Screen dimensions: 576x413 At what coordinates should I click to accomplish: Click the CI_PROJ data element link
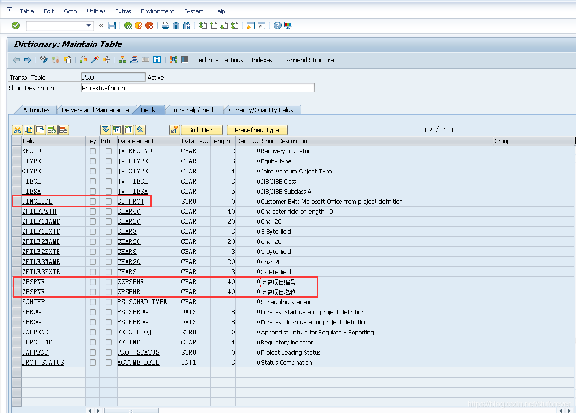(131, 201)
